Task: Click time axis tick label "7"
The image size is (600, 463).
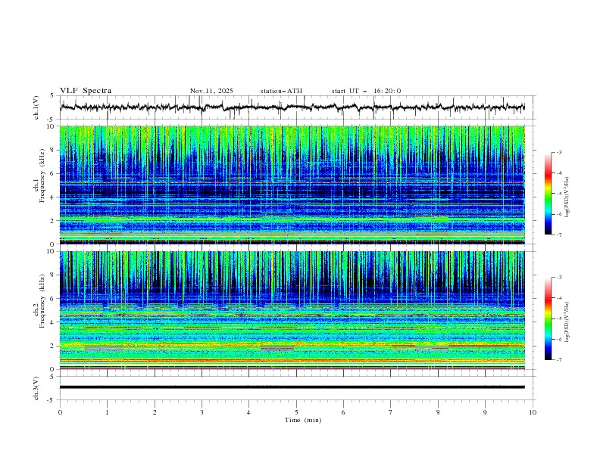Action: point(391,412)
